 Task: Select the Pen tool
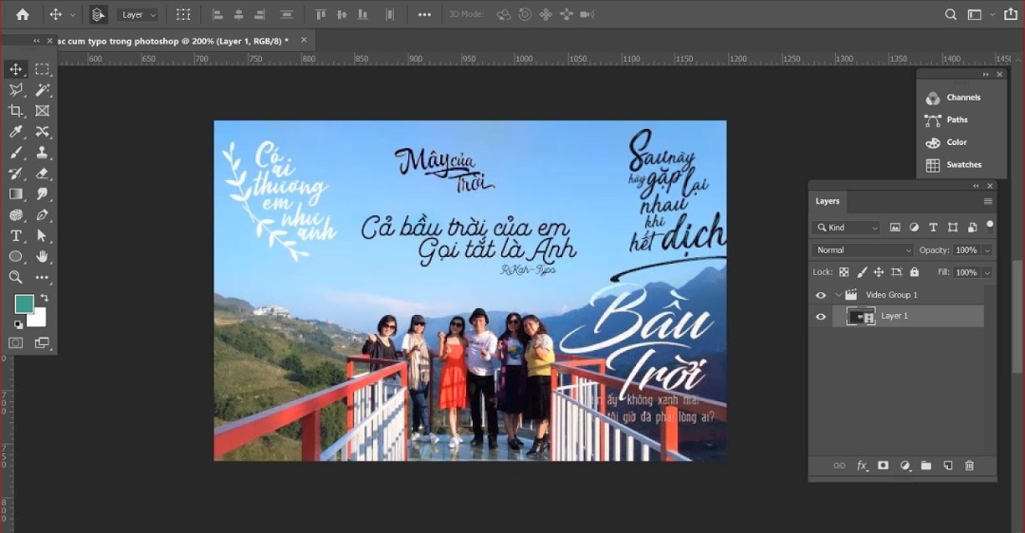pos(43,215)
